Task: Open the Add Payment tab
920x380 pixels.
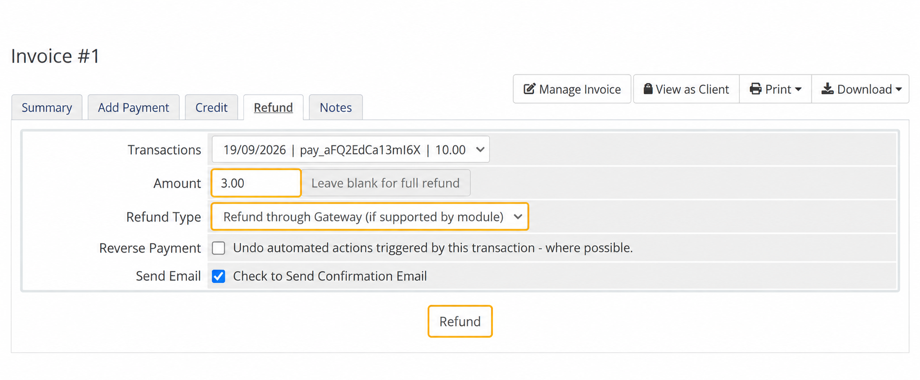Action: (x=133, y=107)
